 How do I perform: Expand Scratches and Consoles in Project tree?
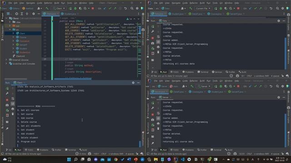coord(6,63)
